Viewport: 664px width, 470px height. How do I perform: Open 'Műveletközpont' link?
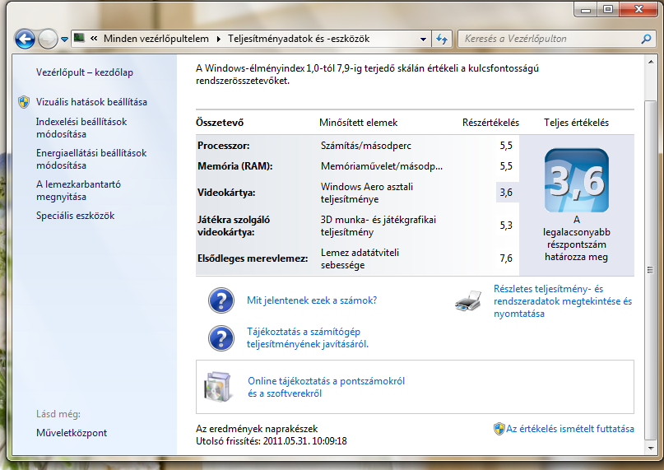72,433
